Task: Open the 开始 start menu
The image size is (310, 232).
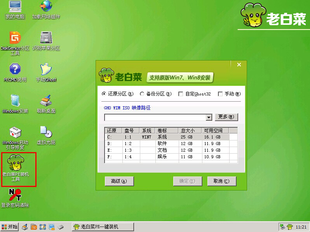Action: (x=9, y=227)
